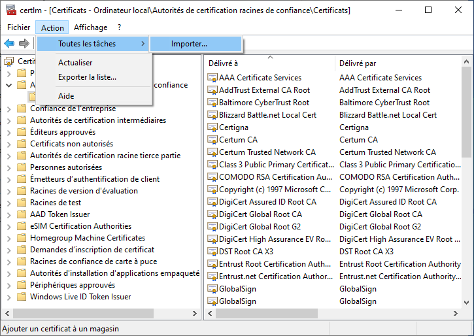Expand Personnes autorisées tree node

[x=8, y=168]
